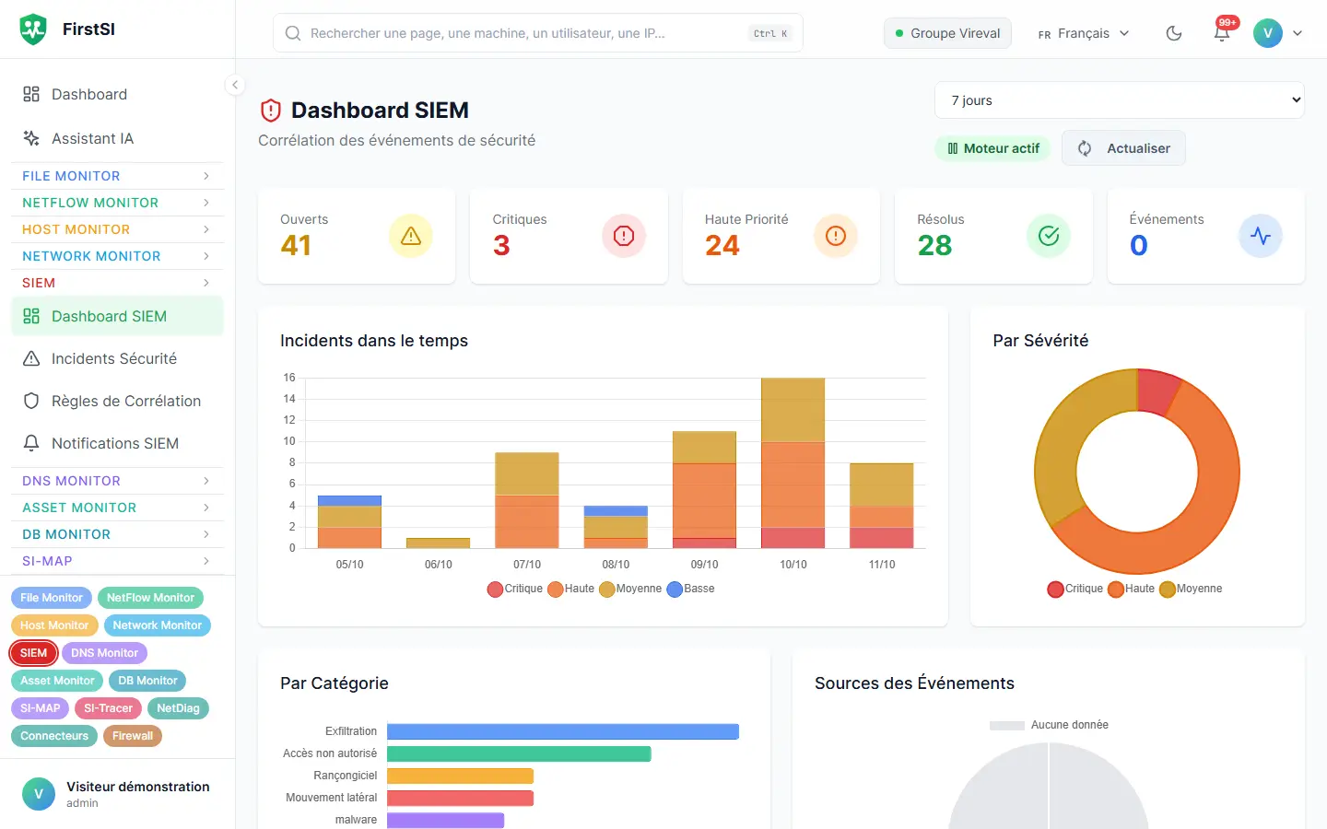Click the Groupe Vireval button
Screen dimensions: 1327x829
(x=947, y=33)
